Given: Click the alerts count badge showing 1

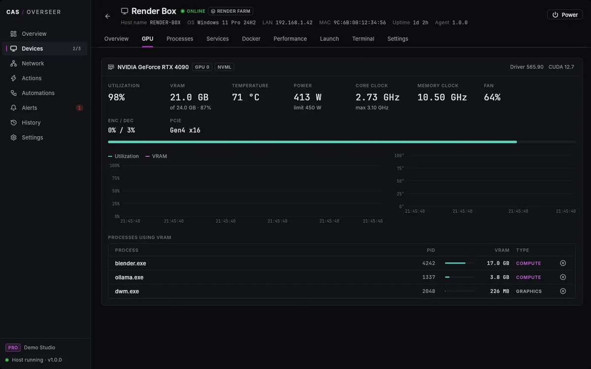Looking at the screenshot, I should 79,108.
